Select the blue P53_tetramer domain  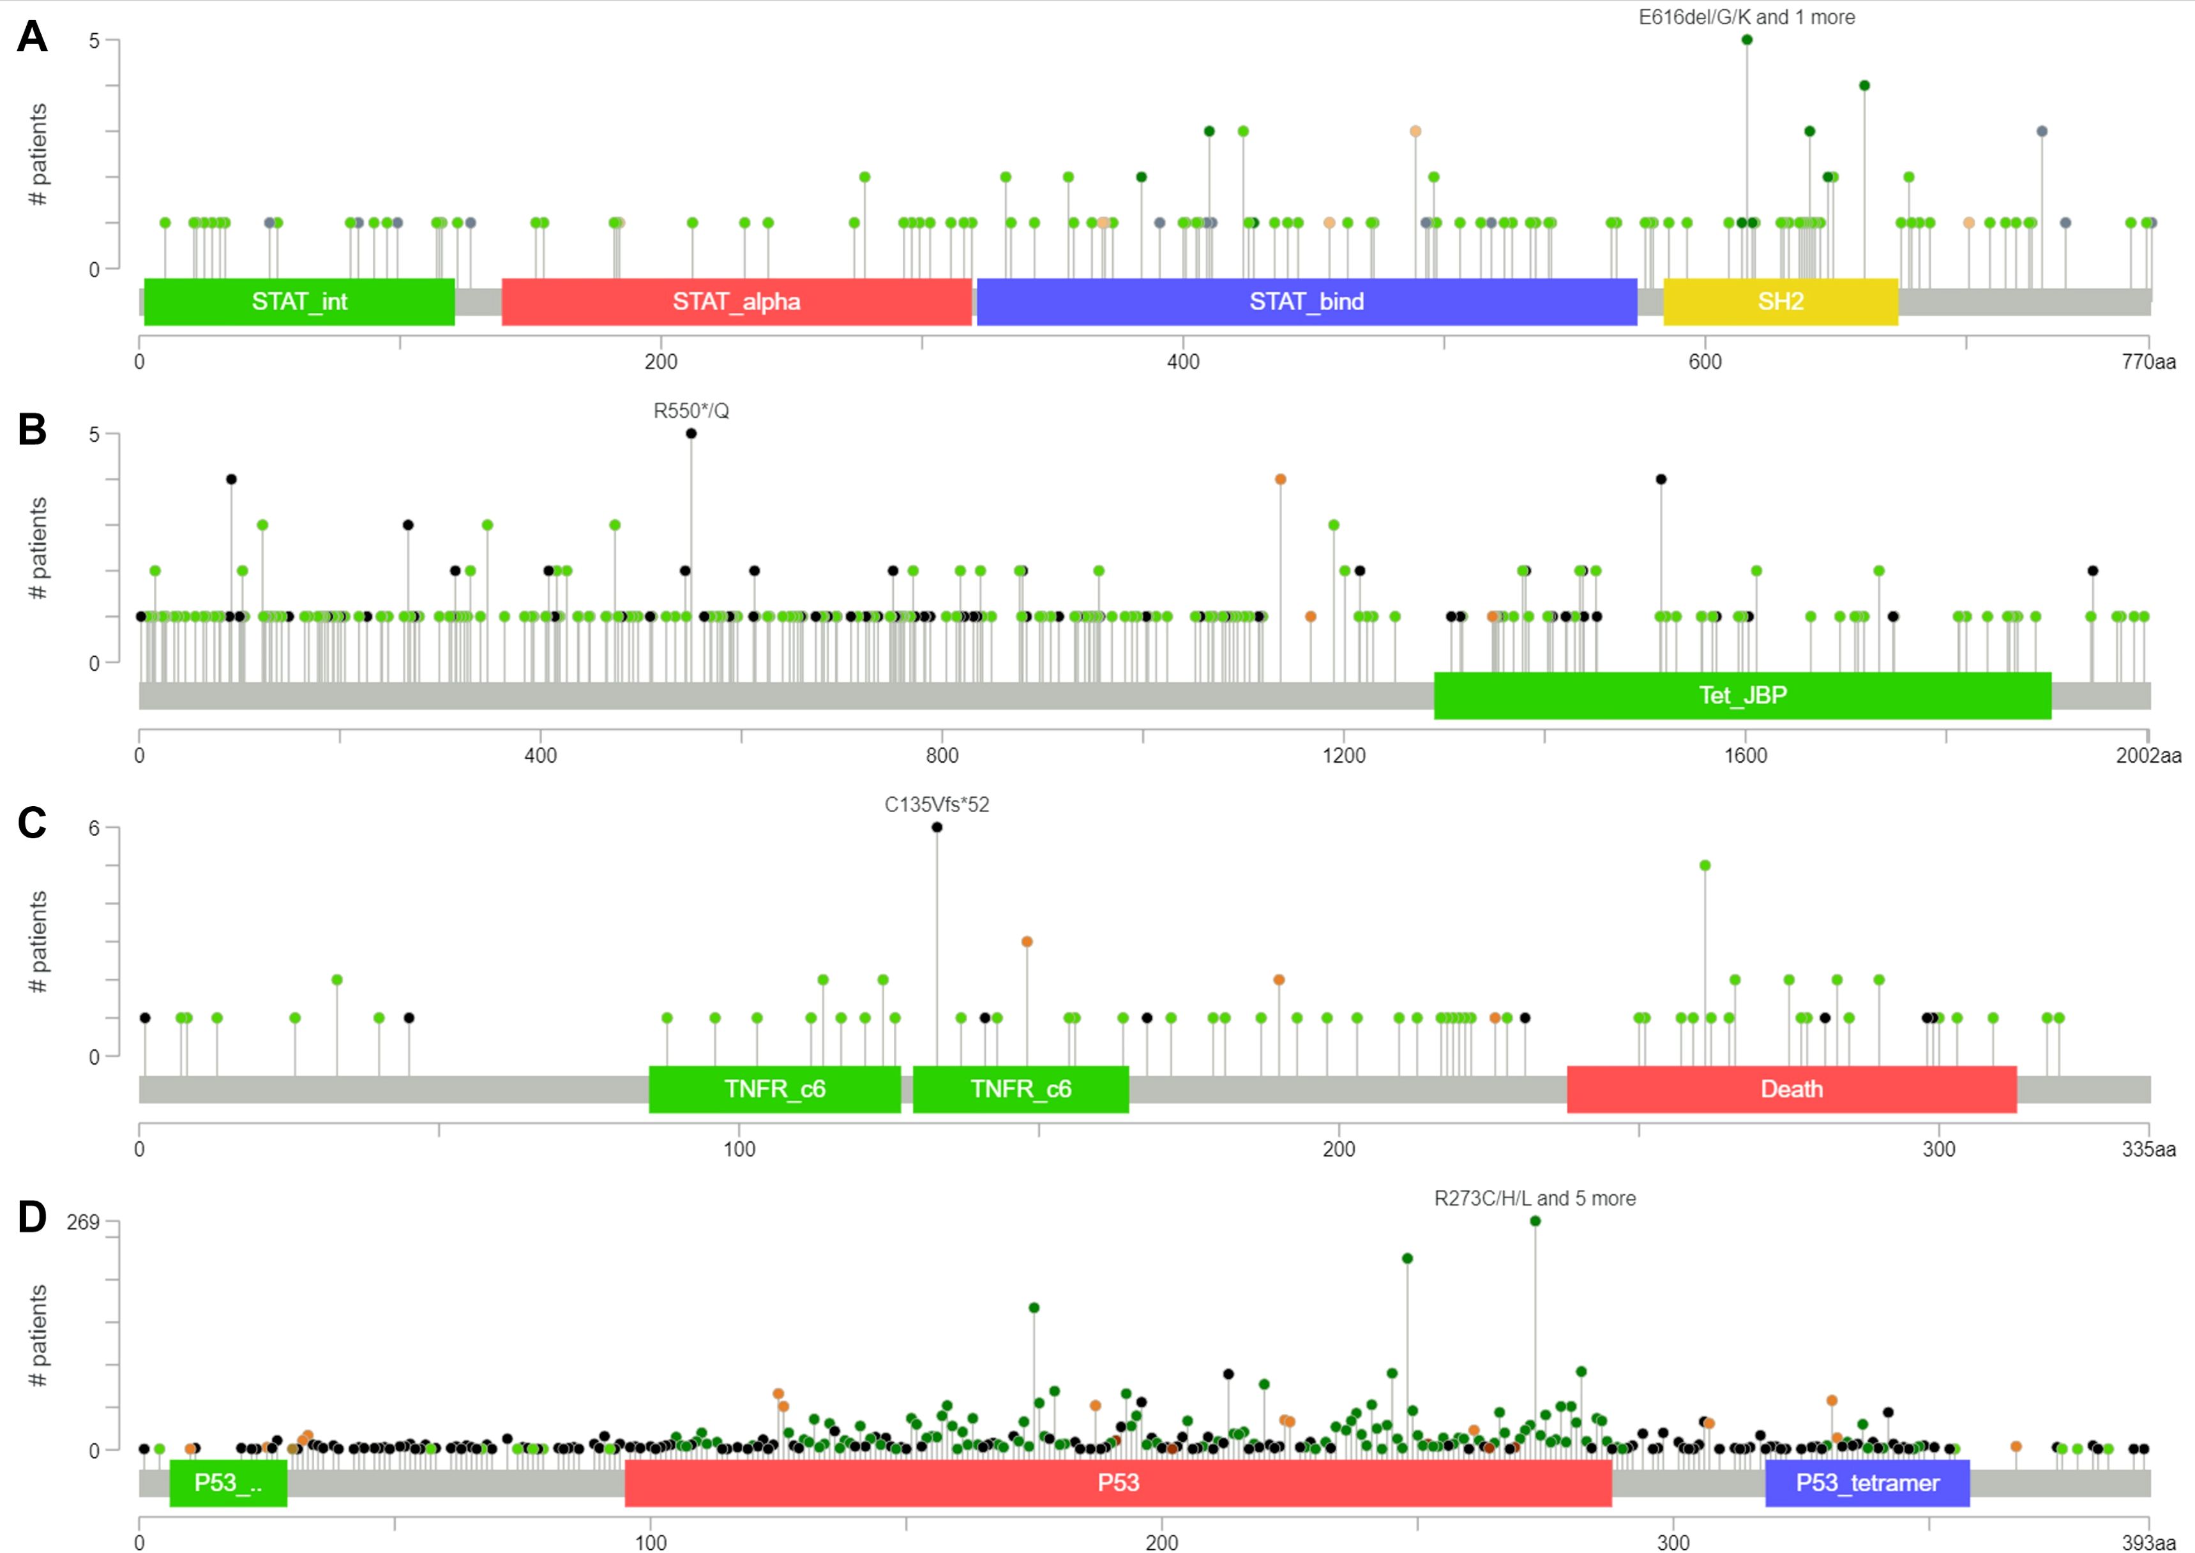click(1868, 1483)
